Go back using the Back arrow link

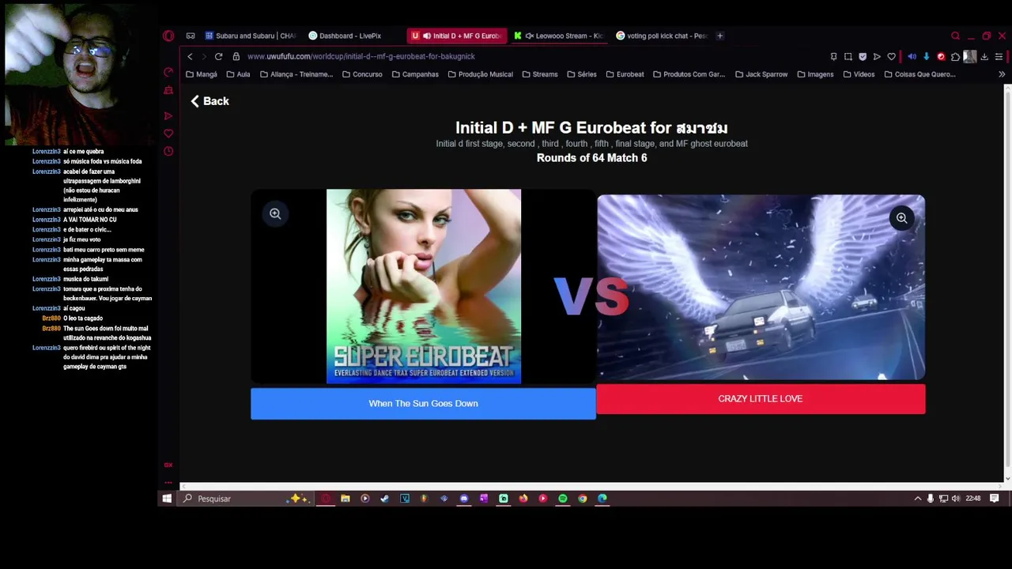click(x=210, y=101)
